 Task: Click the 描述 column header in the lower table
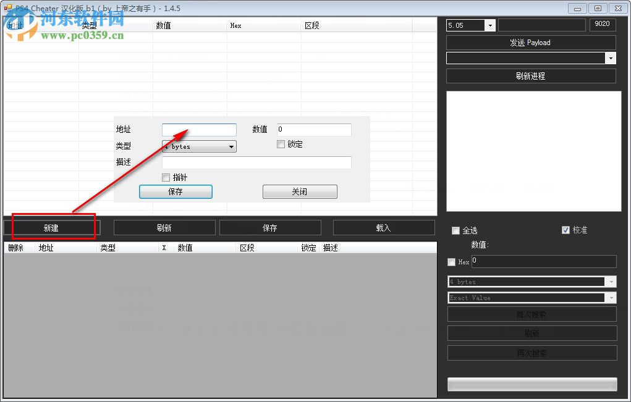[x=378, y=248]
